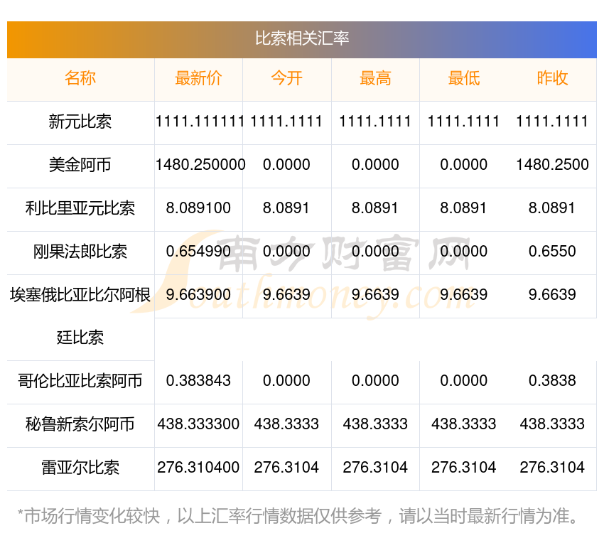Select the 秘鲁新索尔阿币 row name

[80, 424]
